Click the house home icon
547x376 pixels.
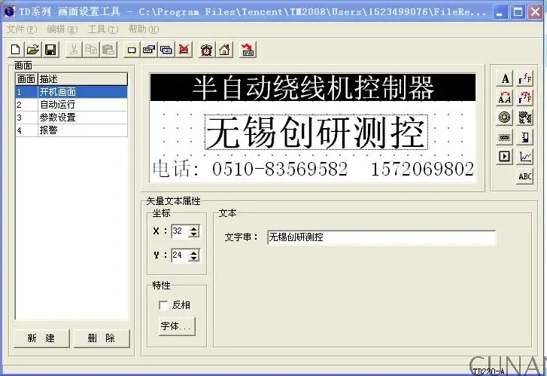point(224,50)
